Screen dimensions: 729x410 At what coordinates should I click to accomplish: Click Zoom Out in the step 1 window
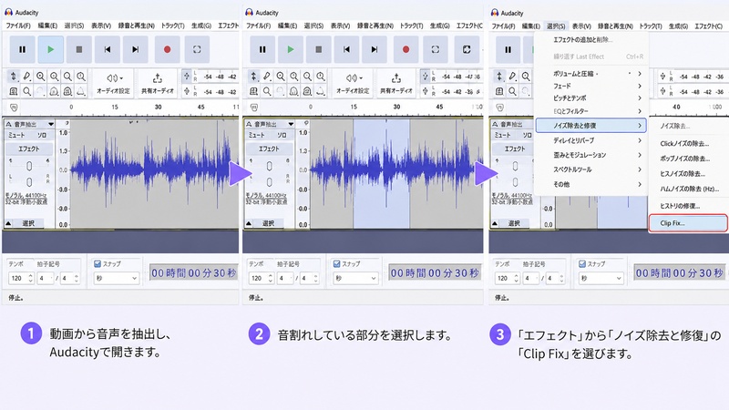click(55, 77)
